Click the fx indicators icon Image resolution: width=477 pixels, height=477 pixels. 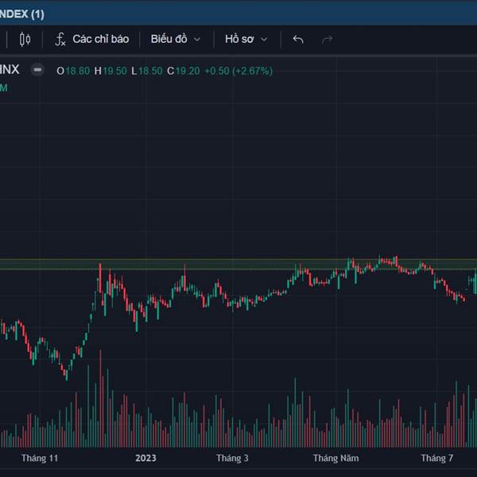[60, 40]
